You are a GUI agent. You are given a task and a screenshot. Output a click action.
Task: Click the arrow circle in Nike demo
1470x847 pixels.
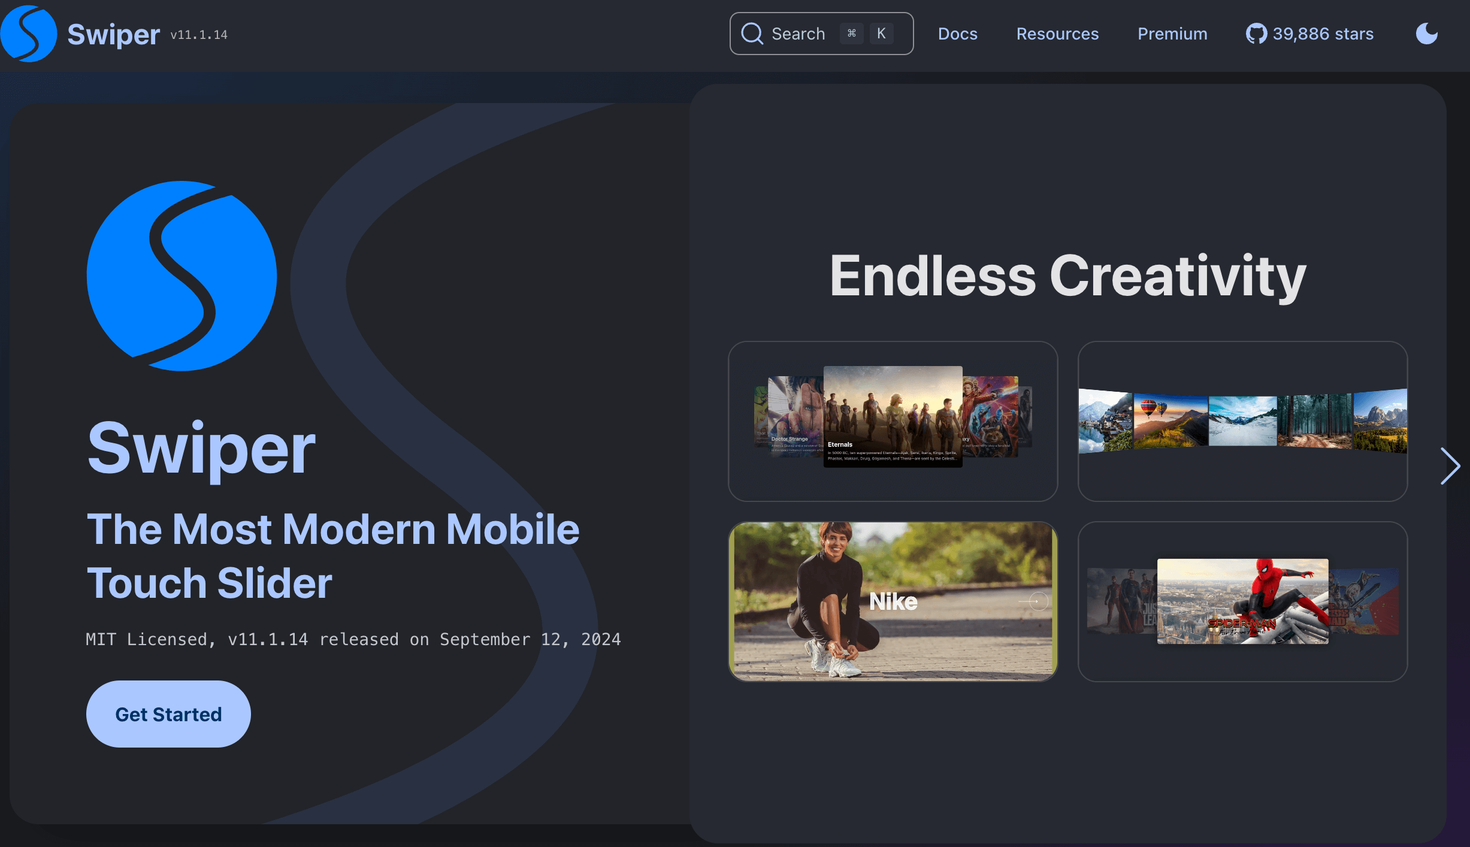click(1038, 601)
